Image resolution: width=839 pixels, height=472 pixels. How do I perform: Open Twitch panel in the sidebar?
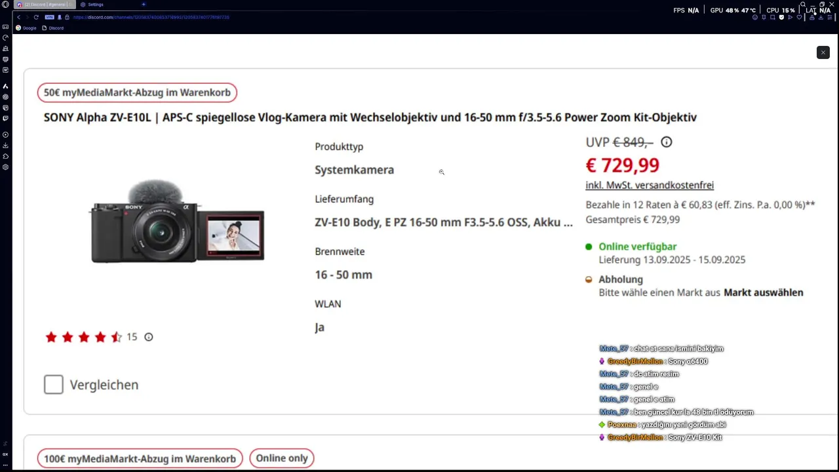5,119
